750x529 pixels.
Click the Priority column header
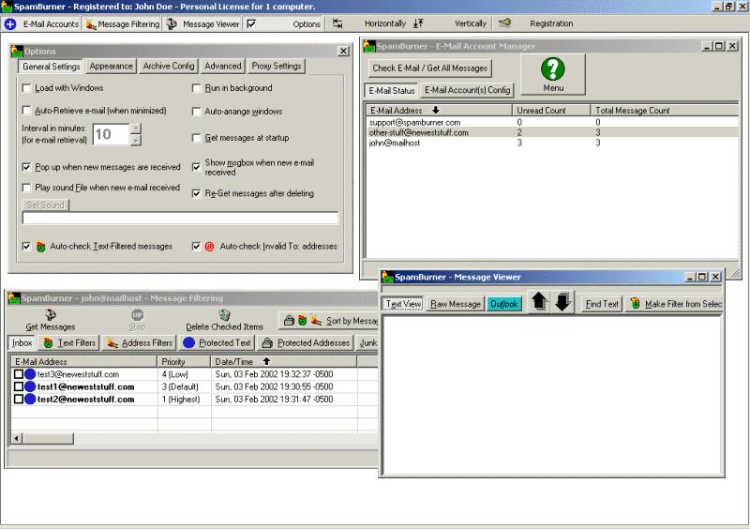point(184,362)
